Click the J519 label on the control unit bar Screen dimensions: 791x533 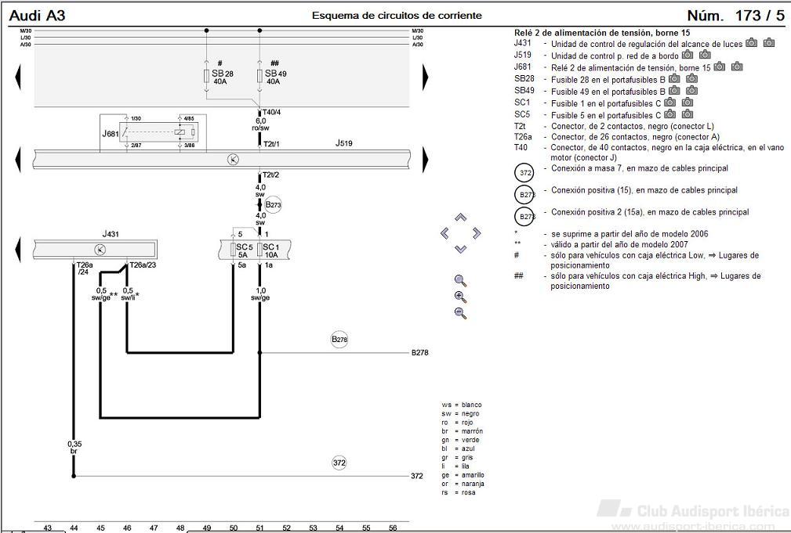(344, 143)
